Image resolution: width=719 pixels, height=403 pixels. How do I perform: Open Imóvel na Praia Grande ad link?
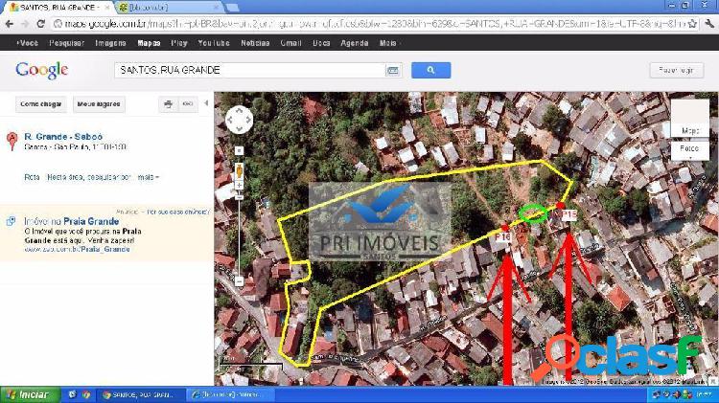[x=72, y=221]
